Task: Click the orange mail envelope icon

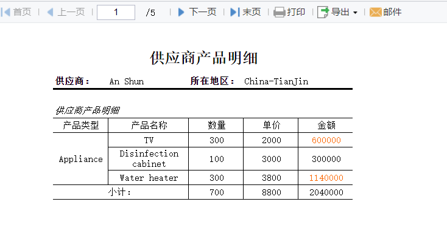Action: [x=376, y=12]
